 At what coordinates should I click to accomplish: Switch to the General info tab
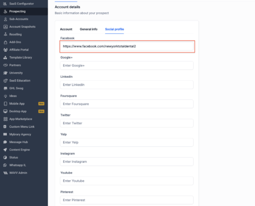[89, 29]
